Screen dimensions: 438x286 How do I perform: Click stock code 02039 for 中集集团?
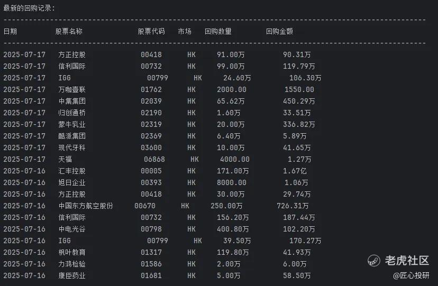click(151, 101)
